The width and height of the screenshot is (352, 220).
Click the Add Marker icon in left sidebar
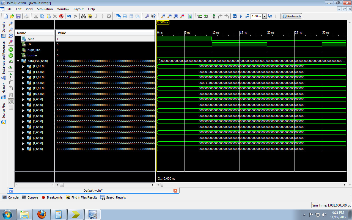click(11, 75)
